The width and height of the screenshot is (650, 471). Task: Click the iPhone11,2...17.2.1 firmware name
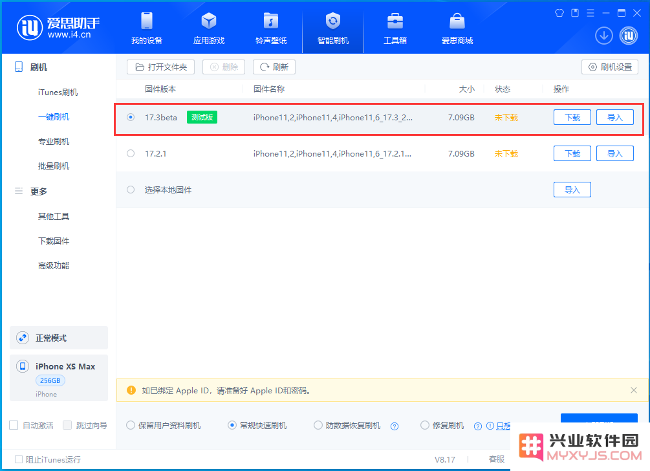332,153
